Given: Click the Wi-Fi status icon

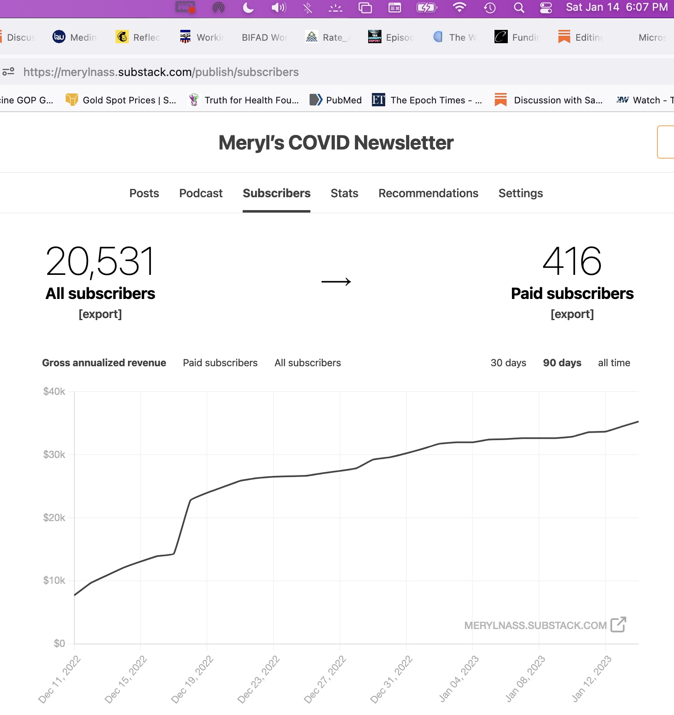Looking at the screenshot, I should (x=459, y=7).
